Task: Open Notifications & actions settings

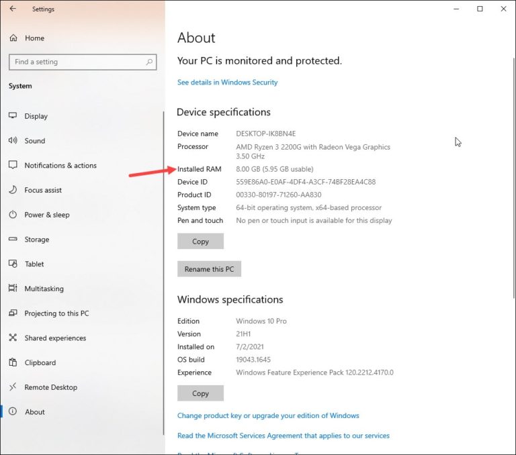Action: coord(60,166)
